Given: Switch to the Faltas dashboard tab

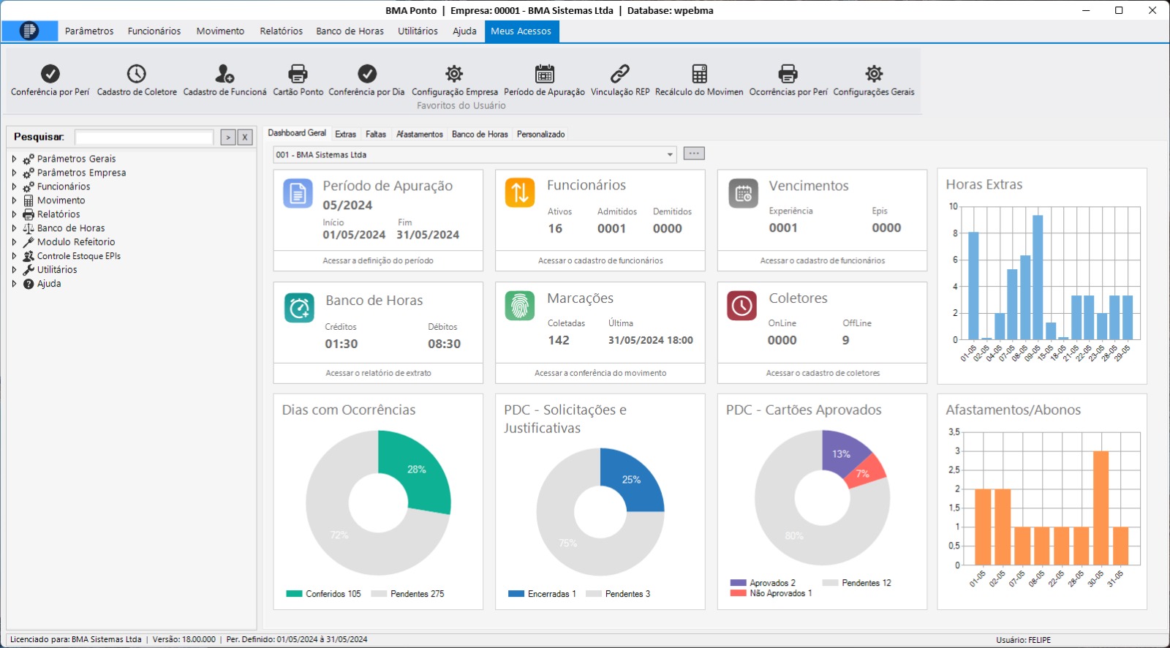Looking at the screenshot, I should (x=376, y=135).
